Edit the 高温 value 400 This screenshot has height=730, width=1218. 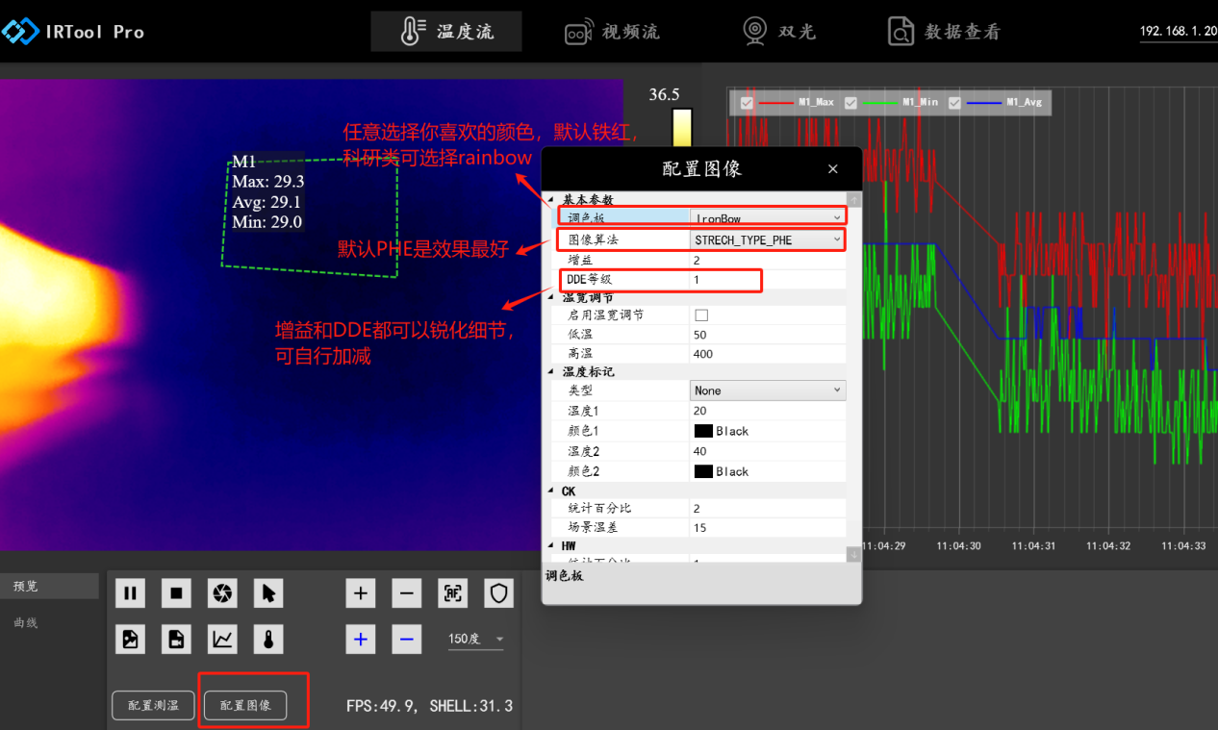point(768,354)
